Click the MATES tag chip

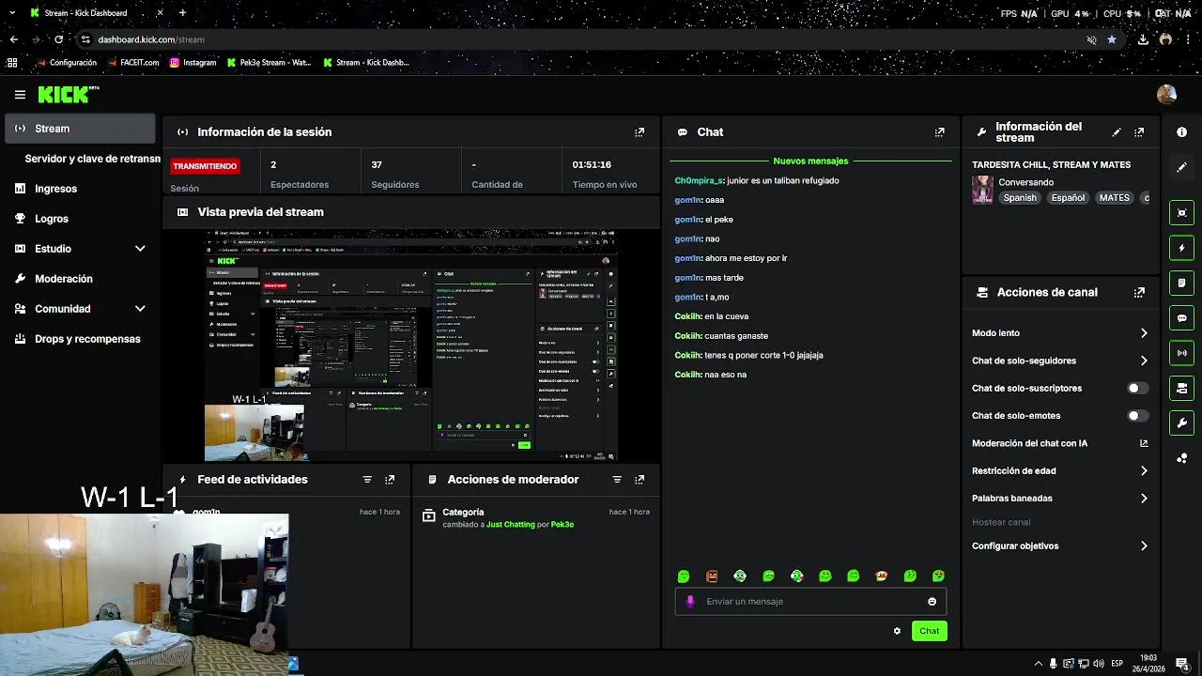coord(1114,198)
